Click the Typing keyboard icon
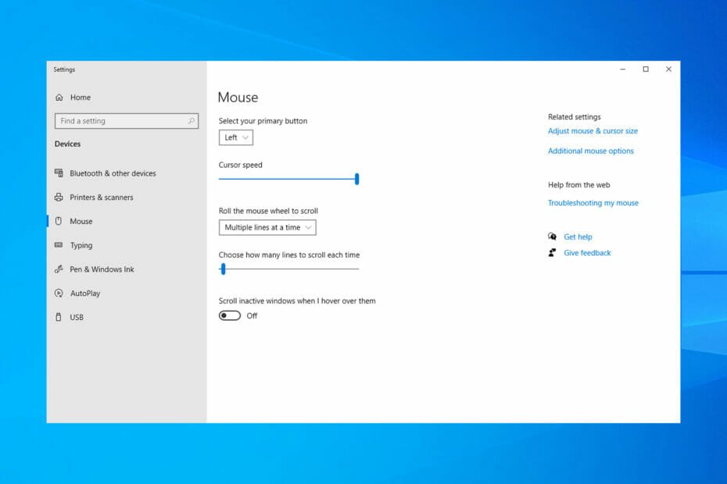 coord(59,245)
